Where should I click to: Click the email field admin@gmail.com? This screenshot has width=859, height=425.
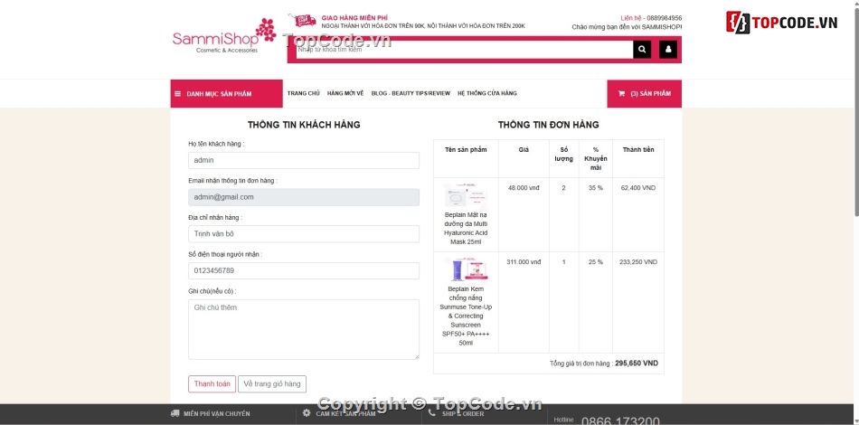tap(304, 197)
